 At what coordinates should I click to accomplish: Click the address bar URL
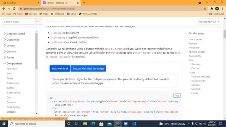49,8
